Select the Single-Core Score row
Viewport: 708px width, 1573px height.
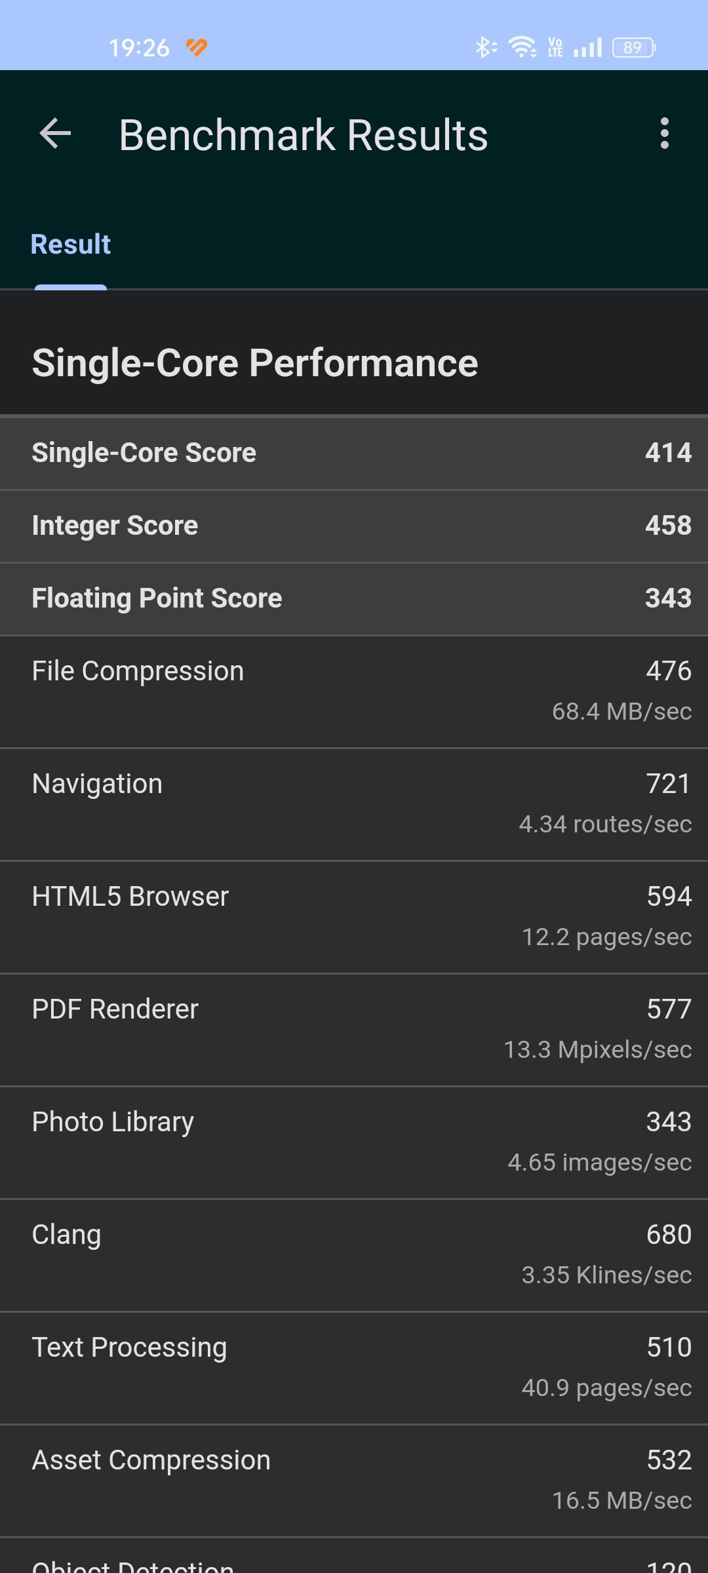(354, 453)
